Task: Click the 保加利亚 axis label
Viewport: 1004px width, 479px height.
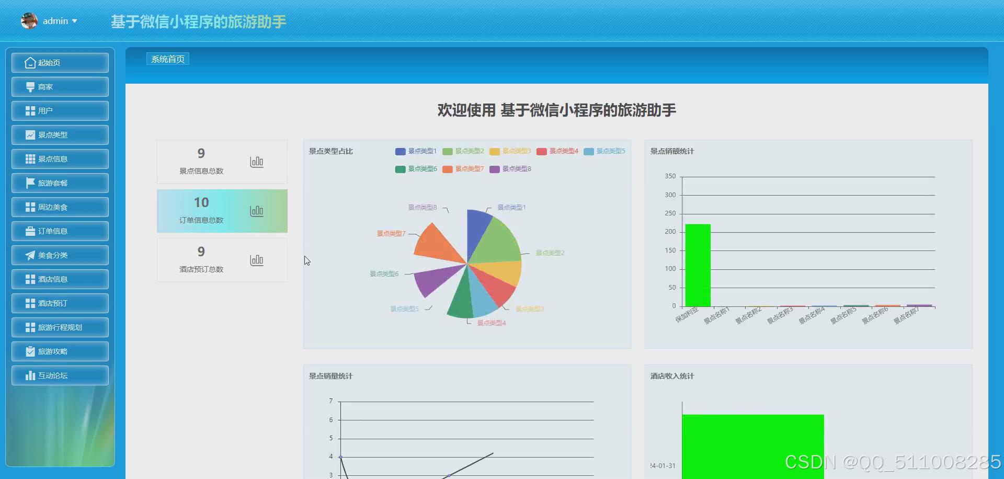Action: (687, 315)
